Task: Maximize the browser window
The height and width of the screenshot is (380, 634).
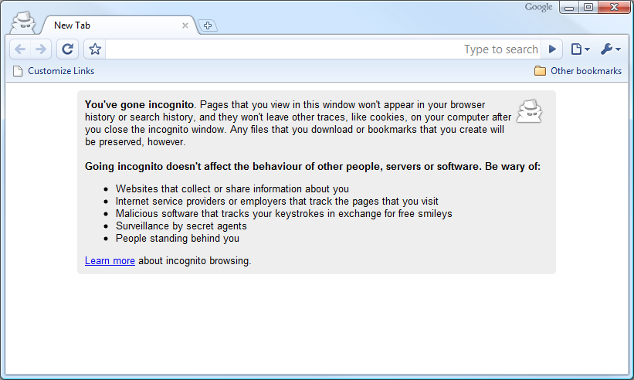Action: 588,8
